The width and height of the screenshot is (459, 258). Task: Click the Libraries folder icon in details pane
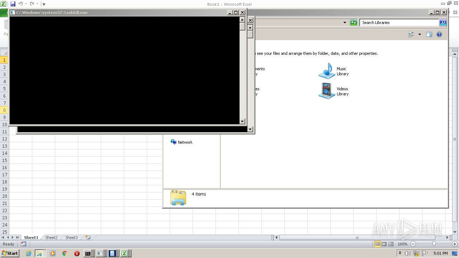click(178, 197)
